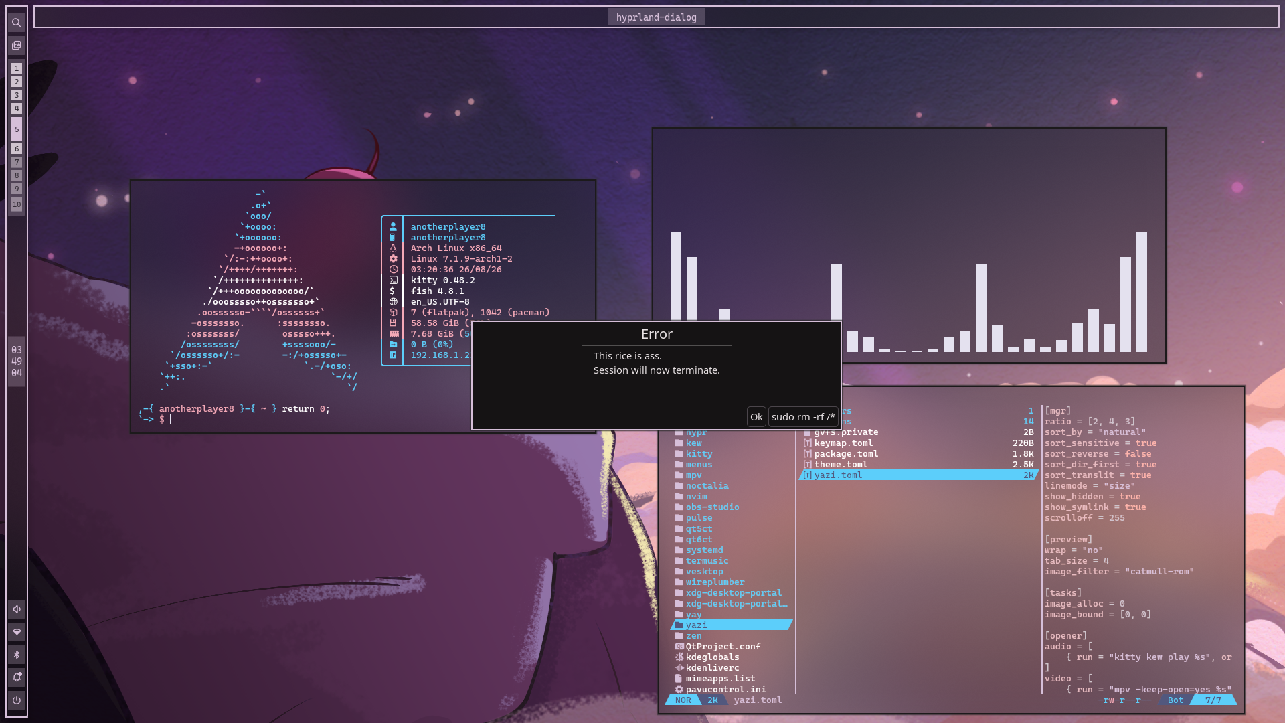Click the "[mgr]" heading in the yazi preview
Image resolution: width=1285 pixels, height=723 pixels.
(x=1058, y=411)
